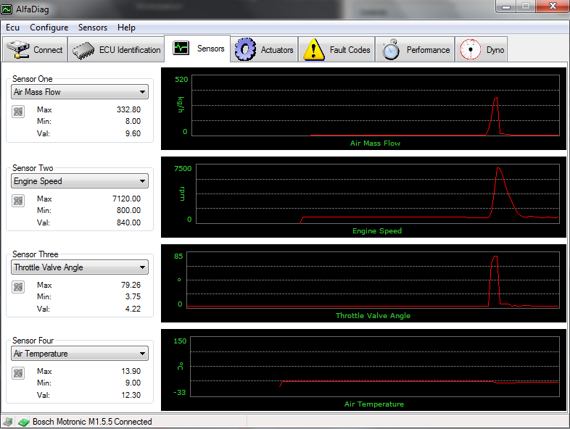Click the Actuators gear icon

pos(247,50)
